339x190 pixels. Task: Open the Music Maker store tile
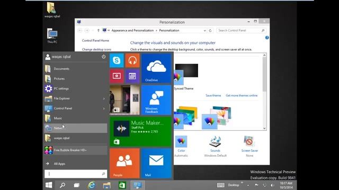140,131
